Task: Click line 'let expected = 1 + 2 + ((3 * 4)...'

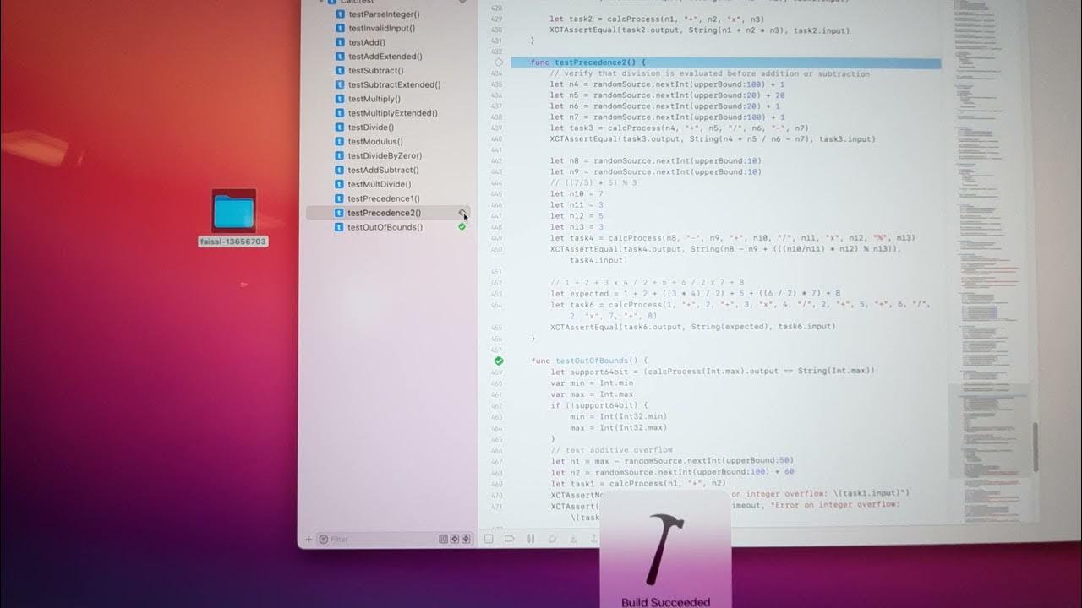Action: tap(695, 294)
